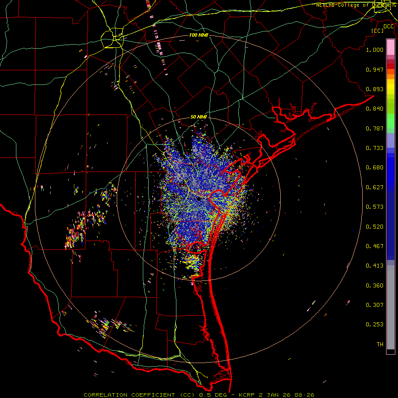The height and width of the screenshot is (398, 398).
Task: Click the "08:26" timestamp in the caption
Action: [304, 395]
